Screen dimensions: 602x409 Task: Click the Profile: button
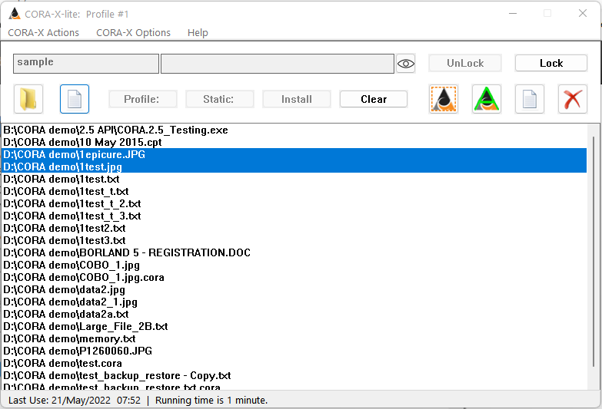click(143, 99)
